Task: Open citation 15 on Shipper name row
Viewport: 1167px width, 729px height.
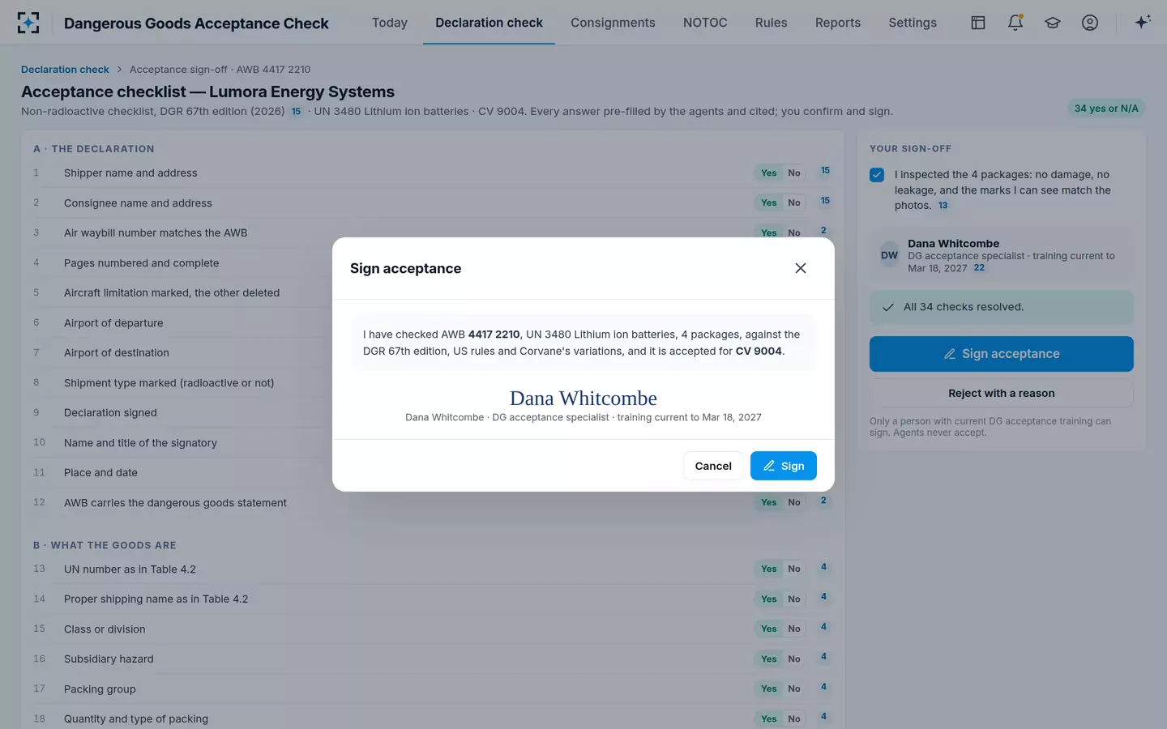Action: tap(825, 171)
